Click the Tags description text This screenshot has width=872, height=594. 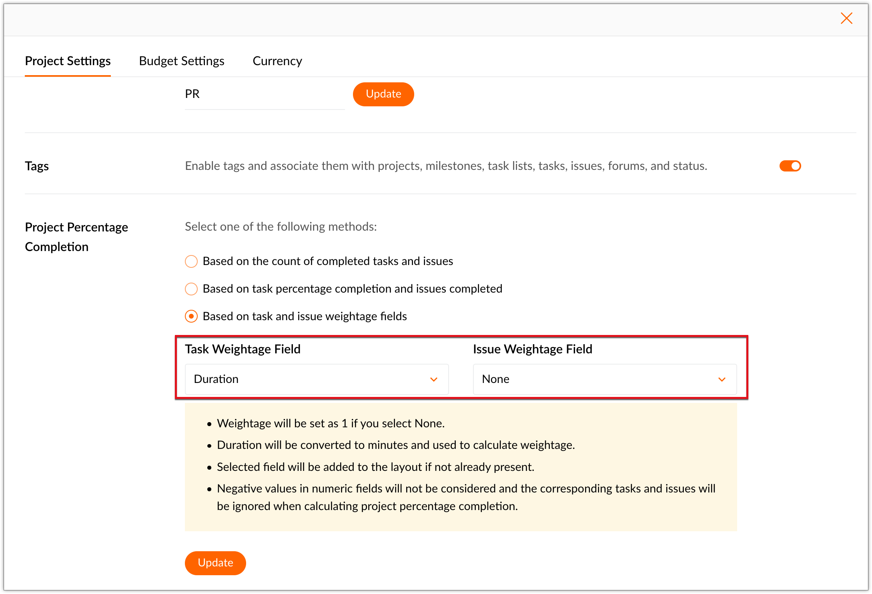(446, 166)
